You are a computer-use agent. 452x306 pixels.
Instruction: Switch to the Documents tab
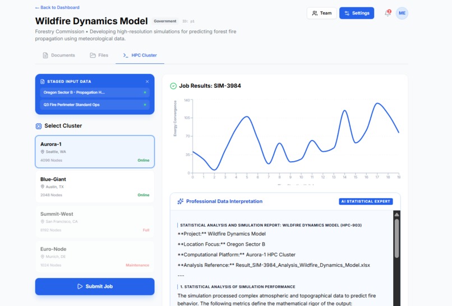(59, 55)
